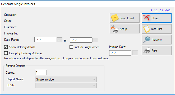The width and height of the screenshot is (175, 95).
Task: Click the Date Range start date field
Action: point(45,40)
